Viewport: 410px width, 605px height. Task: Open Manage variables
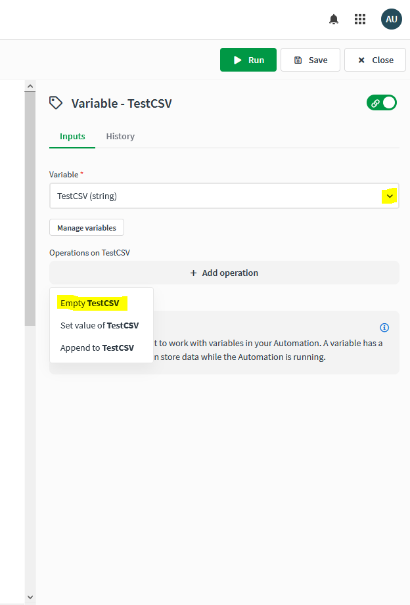pos(87,228)
